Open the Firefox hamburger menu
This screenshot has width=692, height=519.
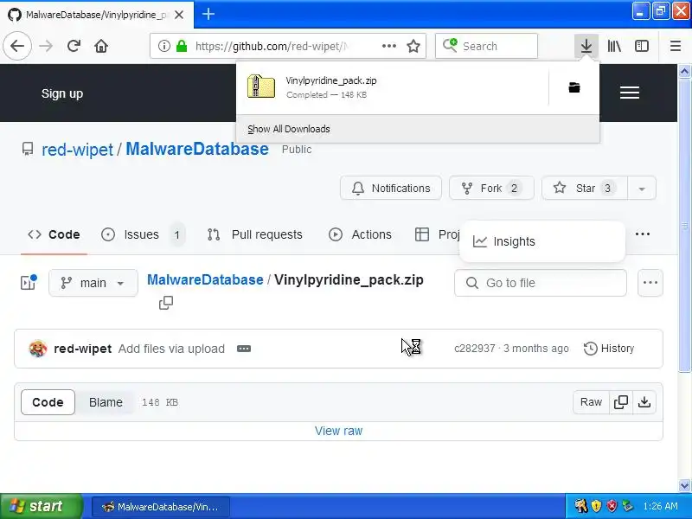676,46
